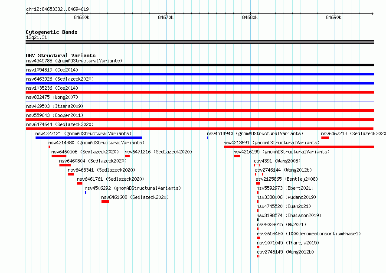Click the blue nsv4227121 variant bar

(88, 138)
